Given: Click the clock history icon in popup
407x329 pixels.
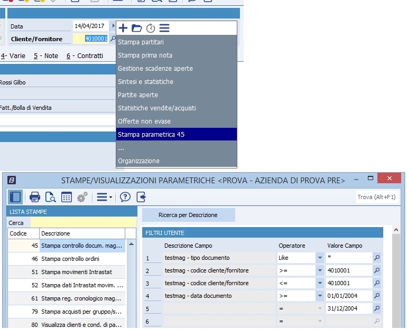Looking at the screenshot, I should point(151,29).
